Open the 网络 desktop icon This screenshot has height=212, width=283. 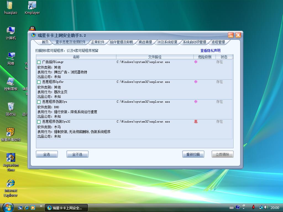(11, 59)
